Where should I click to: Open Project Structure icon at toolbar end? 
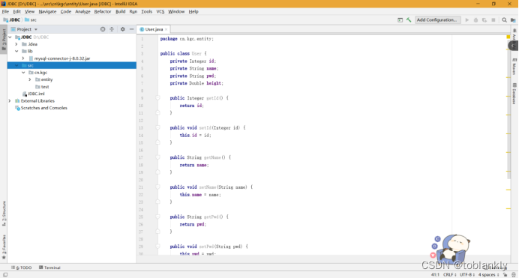(x=513, y=19)
